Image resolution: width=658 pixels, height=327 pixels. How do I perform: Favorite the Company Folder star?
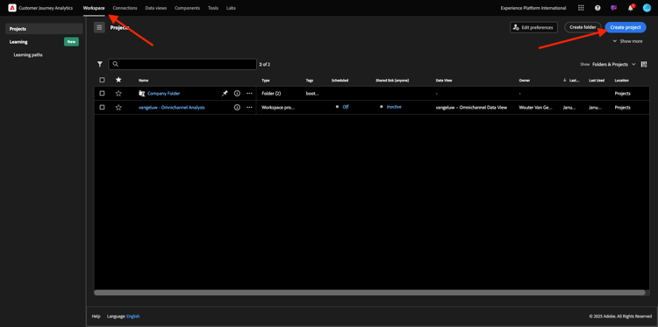118,94
